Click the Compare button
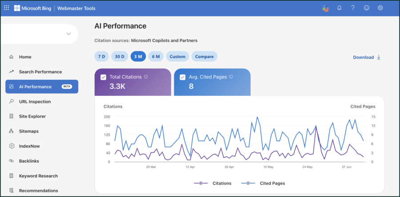400x197 pixels. pos(204,56)
